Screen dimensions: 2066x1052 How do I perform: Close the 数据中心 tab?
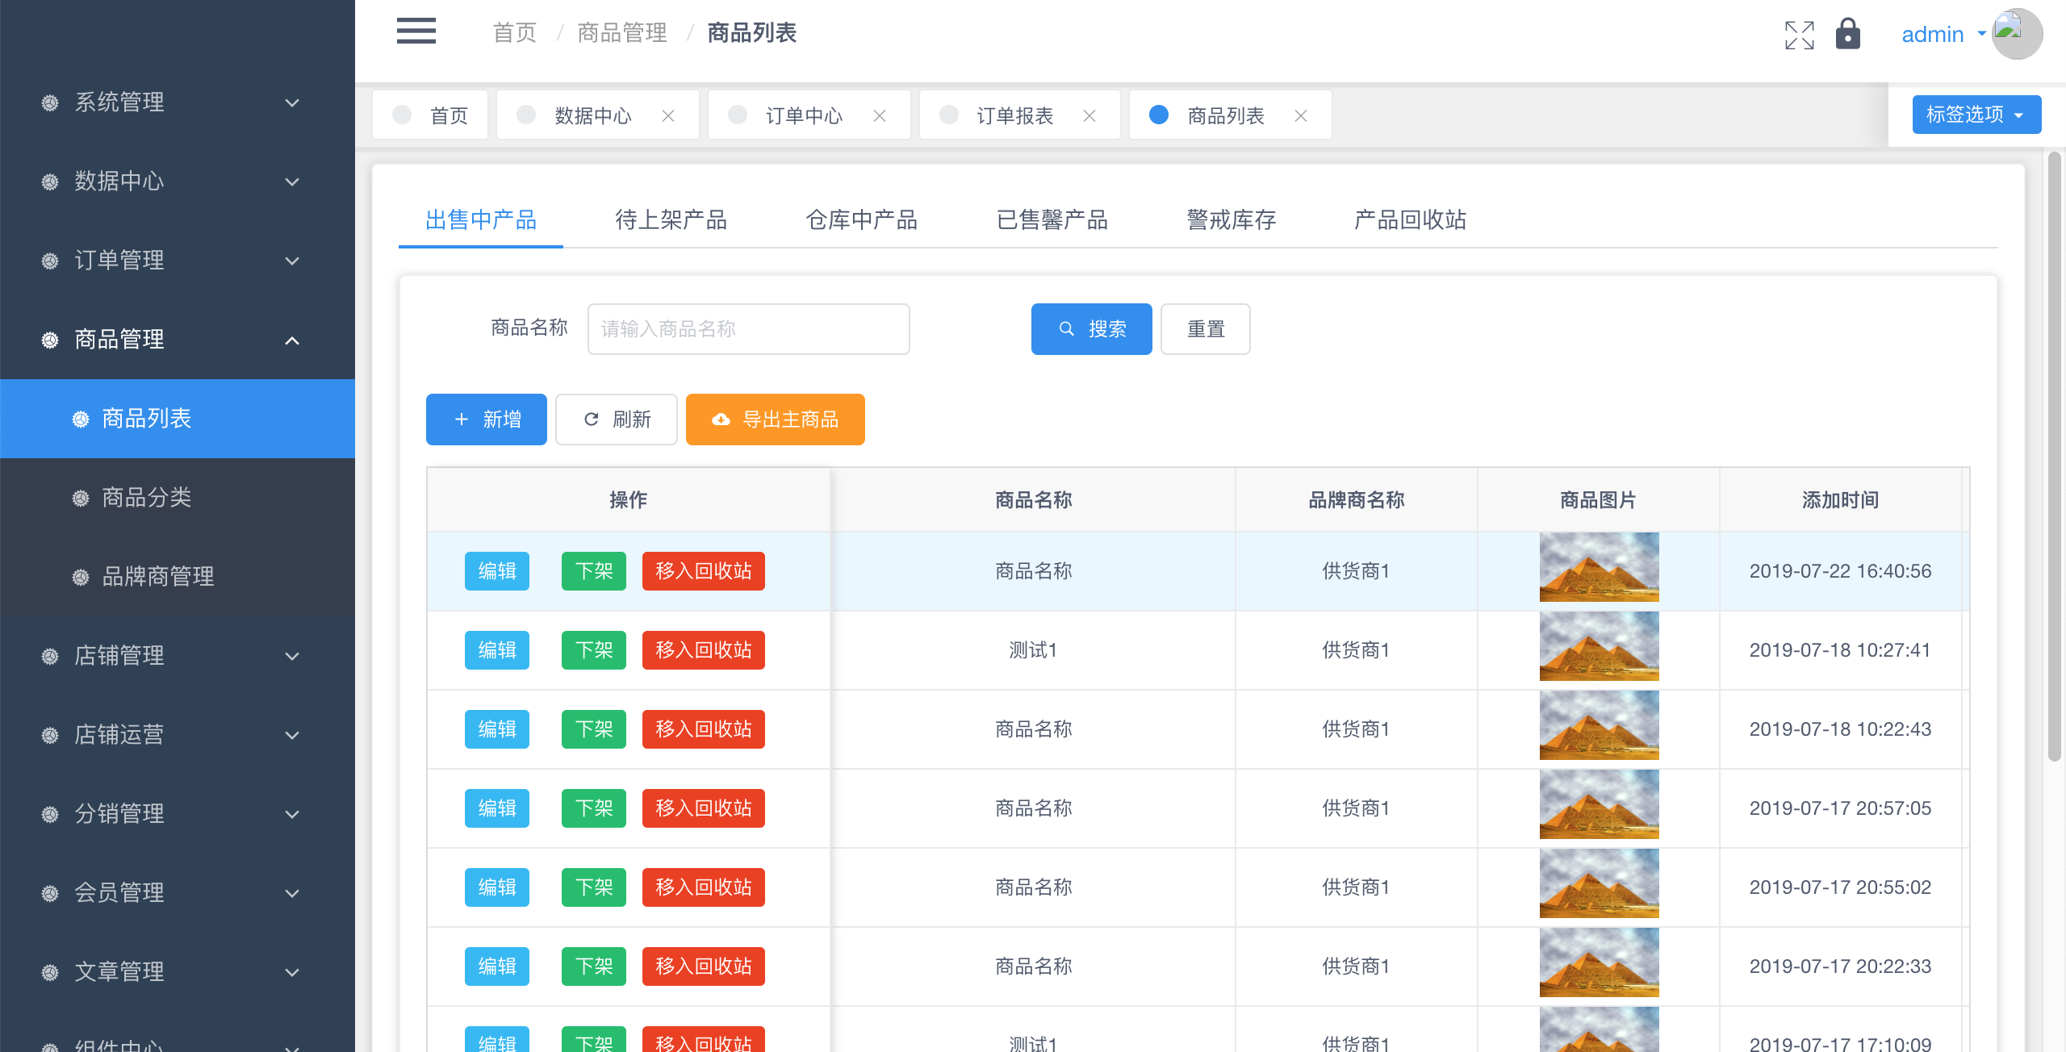pos(668,116)
